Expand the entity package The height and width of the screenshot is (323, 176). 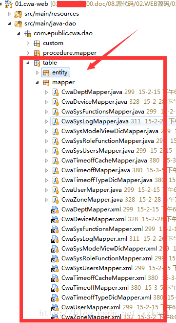[x=38, y=73]
